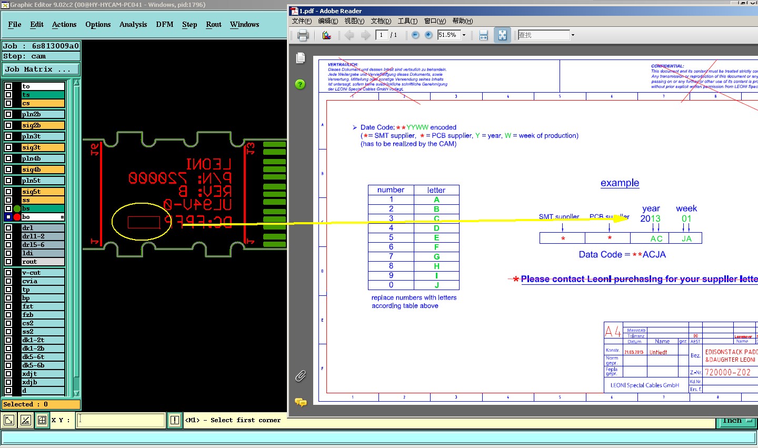Click the fit whole page icon

pos(502,35)
